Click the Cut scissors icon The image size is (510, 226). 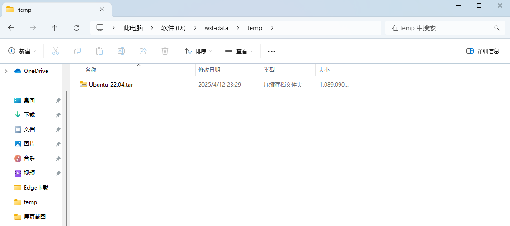(56, 51)
